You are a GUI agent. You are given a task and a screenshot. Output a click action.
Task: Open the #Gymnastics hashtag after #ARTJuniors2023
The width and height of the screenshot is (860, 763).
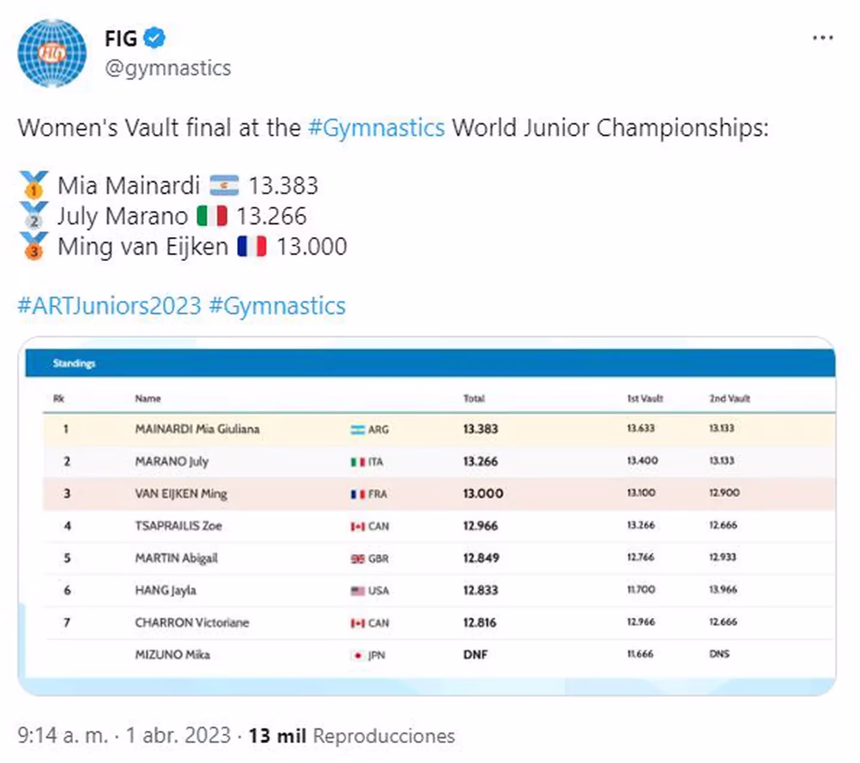pyautogui.click(x=277, y=306)
